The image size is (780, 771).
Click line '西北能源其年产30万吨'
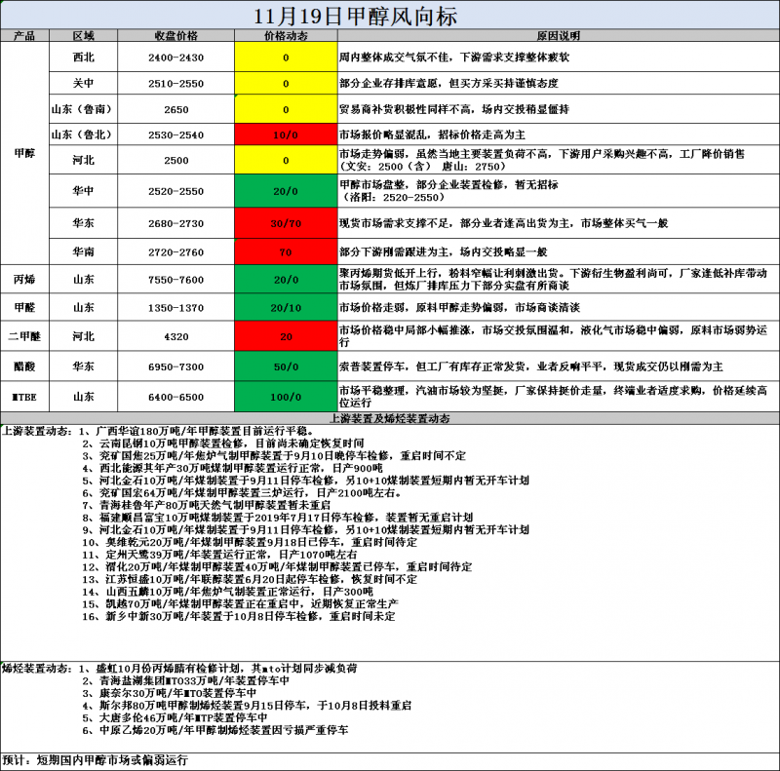(x=233, y=468)
